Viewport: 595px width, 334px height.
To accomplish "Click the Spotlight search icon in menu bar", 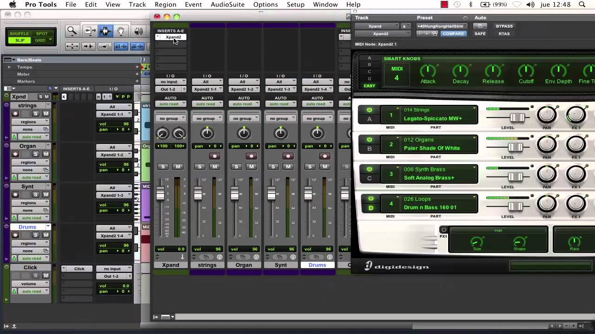I will (x=582, y=5).
